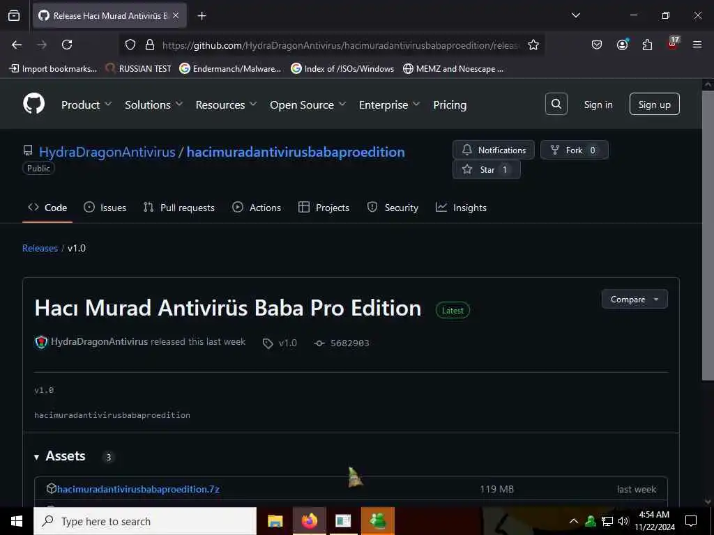The height and width of the screenshot is (535, 714).
Task: Click the green people app on taskbar
Action: pos(378,521)
